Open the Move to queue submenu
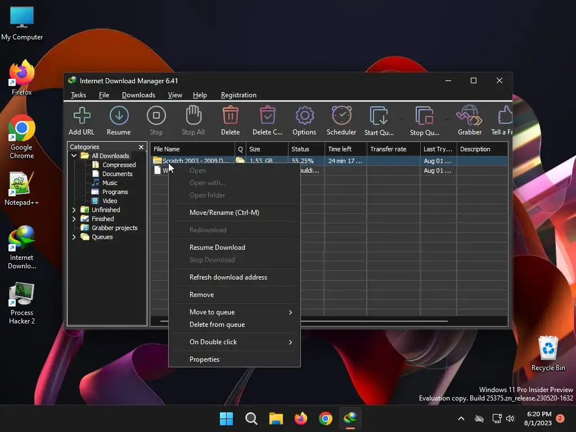The image size is (576, 432). click(235, 312)
